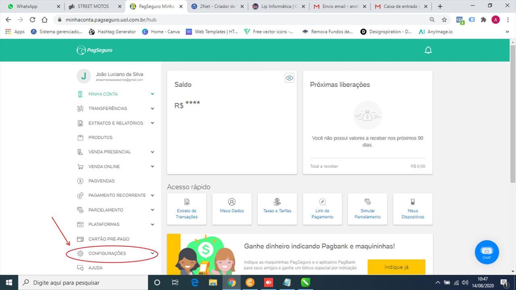
Task: Click the Parcelamento card icon
Action: (80, 210)
